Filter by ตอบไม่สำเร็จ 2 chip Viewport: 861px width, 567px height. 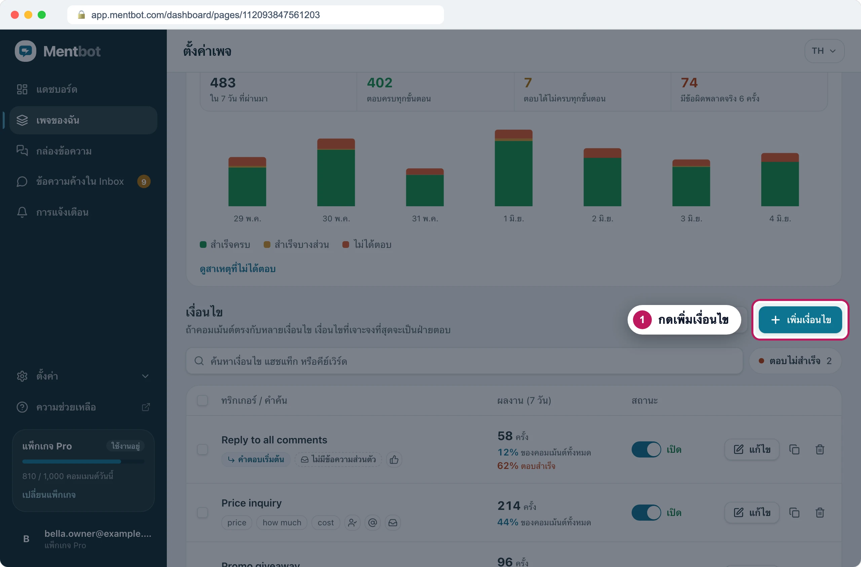(x=795, y=361)
